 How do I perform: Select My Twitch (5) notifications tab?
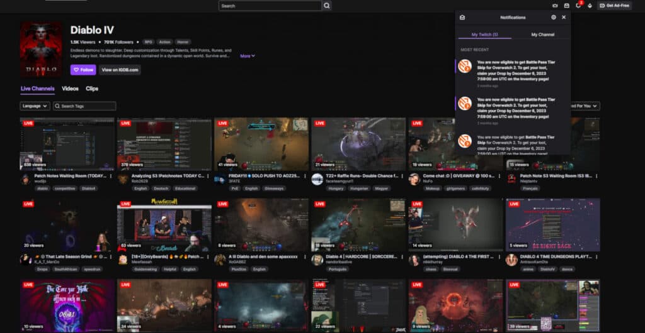point(484,35)
